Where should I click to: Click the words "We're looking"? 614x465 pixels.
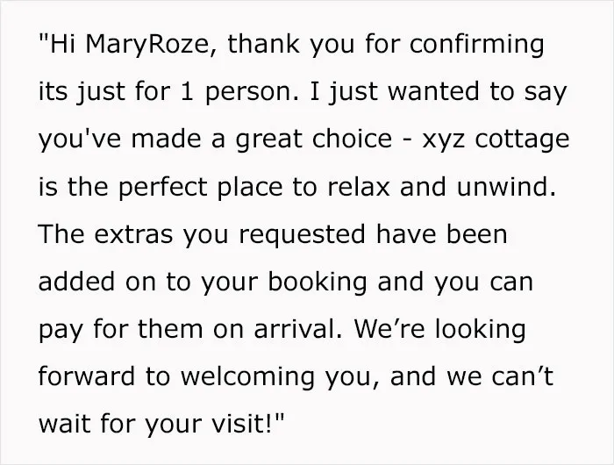coord(440,330)
